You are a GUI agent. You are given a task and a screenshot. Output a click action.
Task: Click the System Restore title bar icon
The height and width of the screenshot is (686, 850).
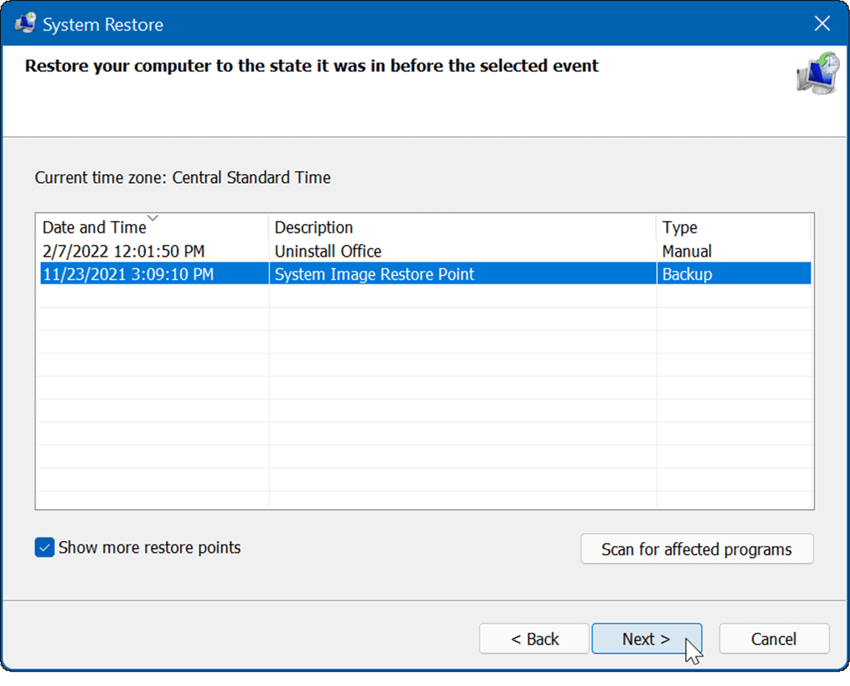coord(26,23)
